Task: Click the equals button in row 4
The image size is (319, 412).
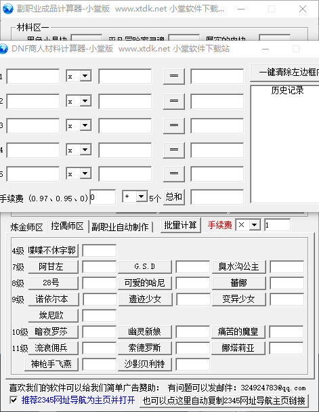Action: [174, 150]
